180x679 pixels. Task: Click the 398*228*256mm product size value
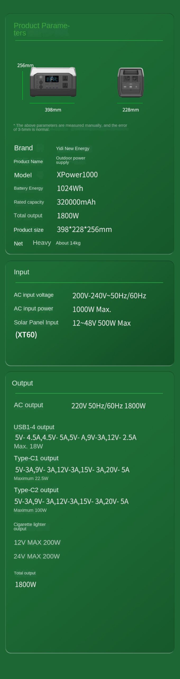(x=84, y=229)
